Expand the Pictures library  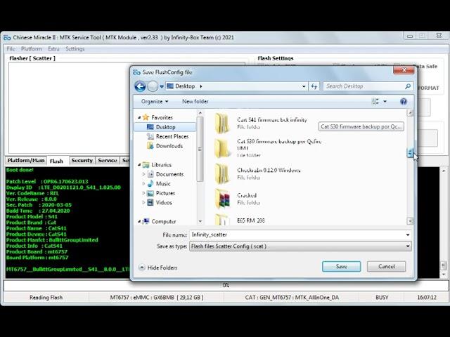point(143,193)
